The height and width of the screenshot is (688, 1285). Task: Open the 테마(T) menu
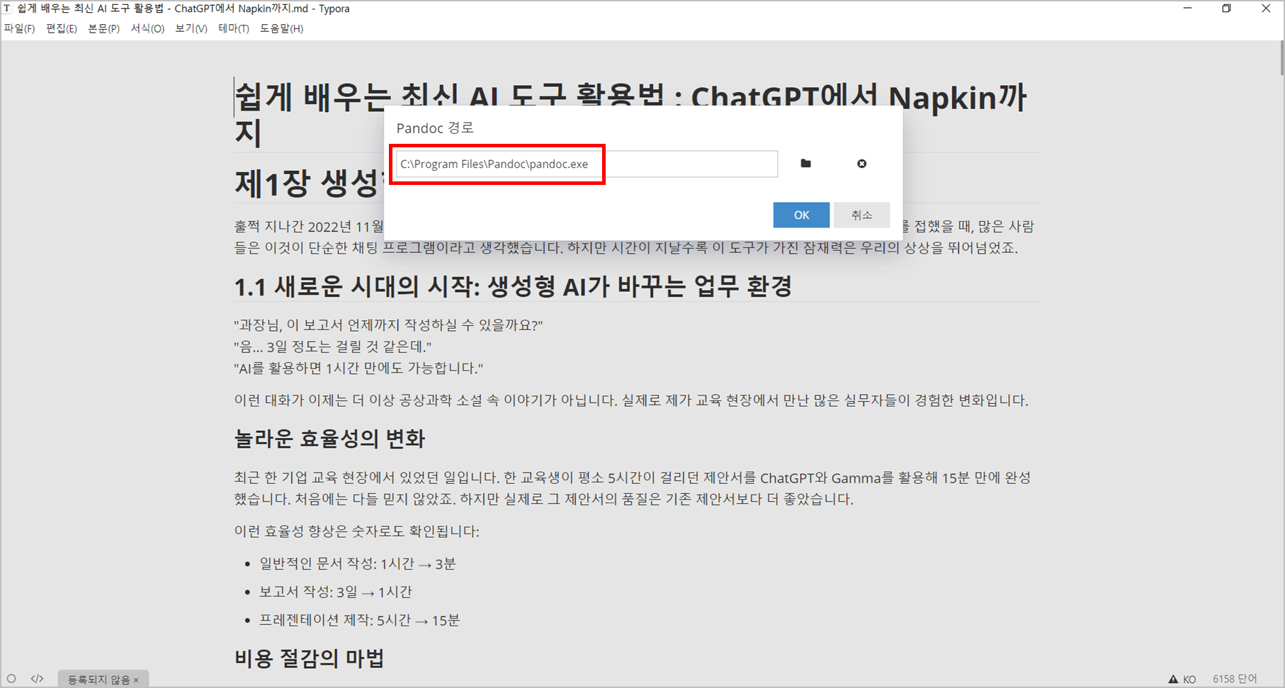[x=234, y=28]
